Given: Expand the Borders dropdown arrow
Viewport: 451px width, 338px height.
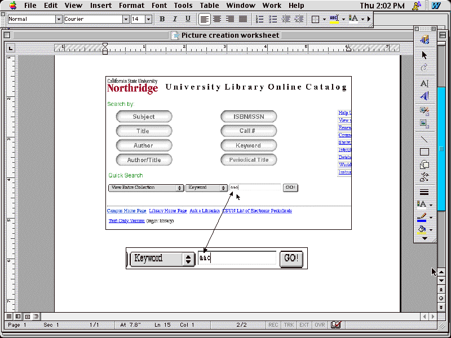Looking at the screenshot, I should (x=324, y=19).
